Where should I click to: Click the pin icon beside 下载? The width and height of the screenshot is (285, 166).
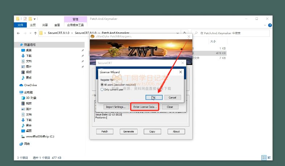(x=83, y=56)
